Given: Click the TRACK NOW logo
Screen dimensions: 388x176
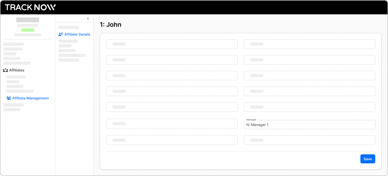Looking at the screenshot, I should tap(30, 7).
